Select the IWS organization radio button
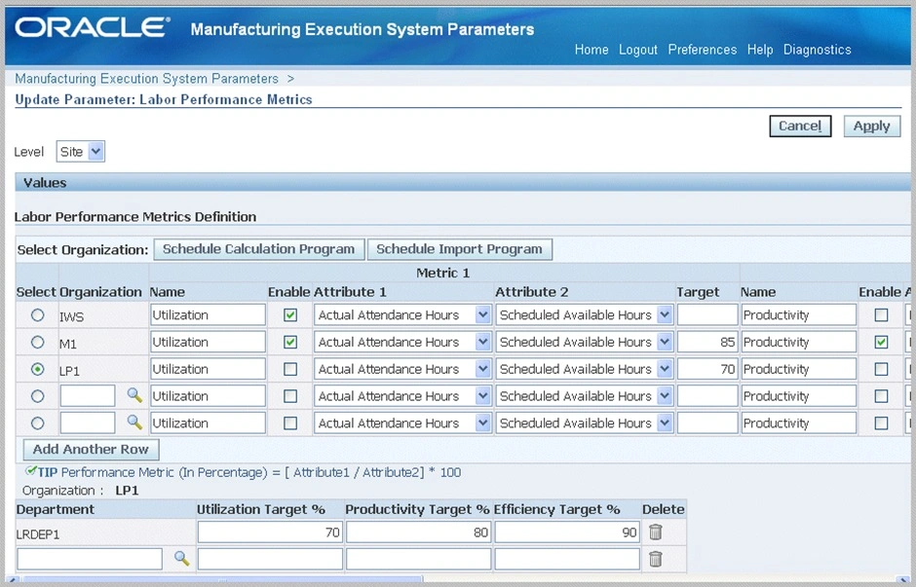This screenshot has width=916, height=587. tap(38, 315)
